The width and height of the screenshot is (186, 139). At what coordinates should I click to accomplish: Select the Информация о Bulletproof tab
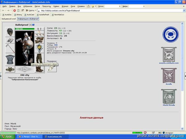point(28,19)
